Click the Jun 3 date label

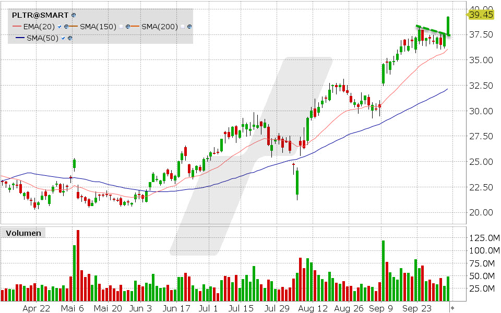pyautogui.click(x=140, y=308)
